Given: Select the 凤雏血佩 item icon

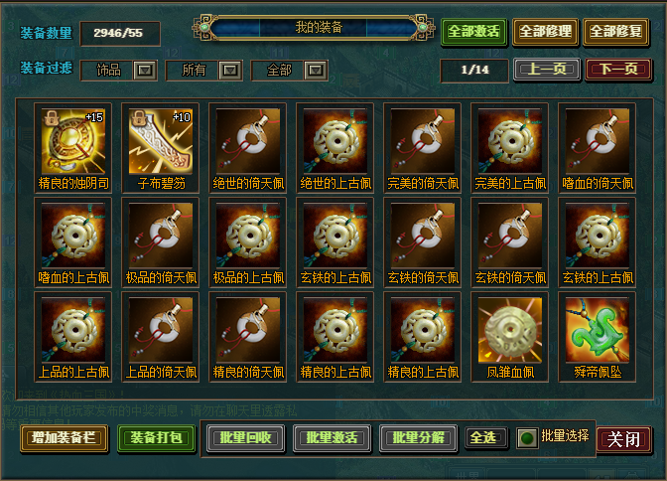Looking at the screenshot, I should 510,330.
